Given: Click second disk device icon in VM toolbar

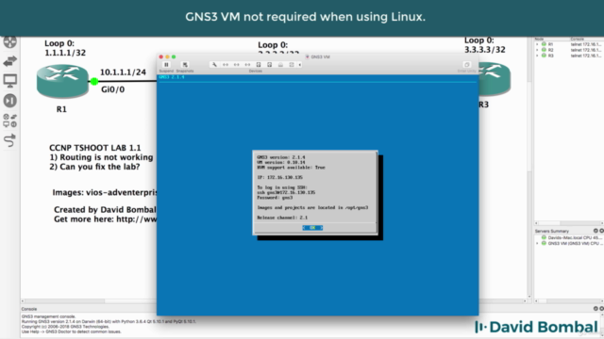Looking at the screenshot, I should point(269,65).
